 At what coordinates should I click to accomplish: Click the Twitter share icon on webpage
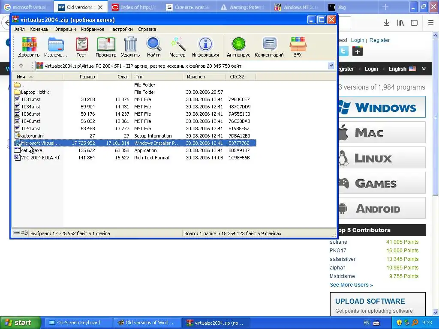pyautogui.click(x=343, y=51)
